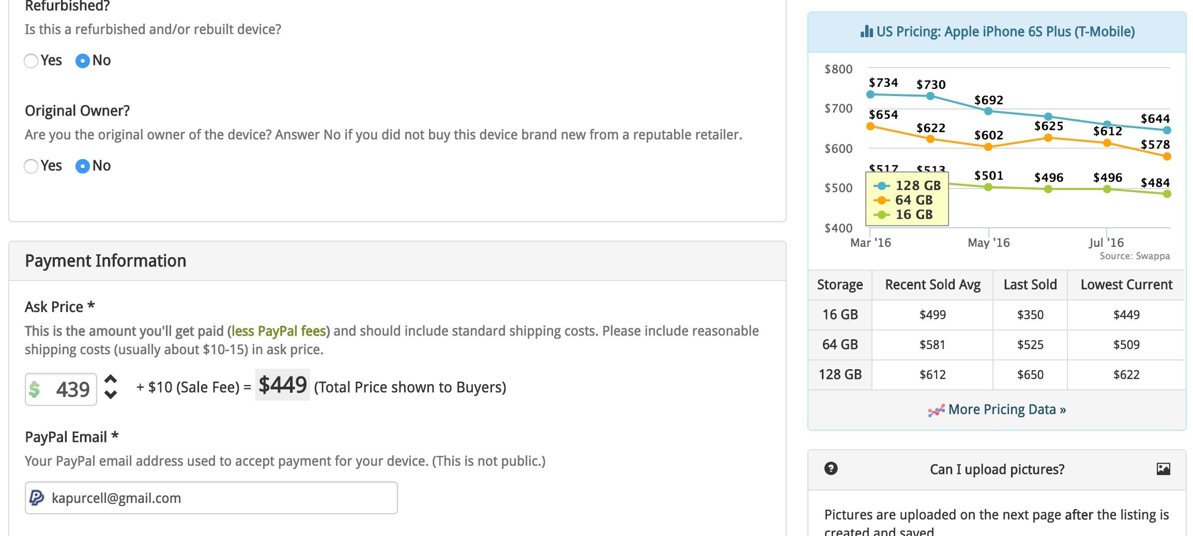The height and width of the screenshot is (536, 1193).
Task: Click the Last Sold column header
Action: [1030, 285]
